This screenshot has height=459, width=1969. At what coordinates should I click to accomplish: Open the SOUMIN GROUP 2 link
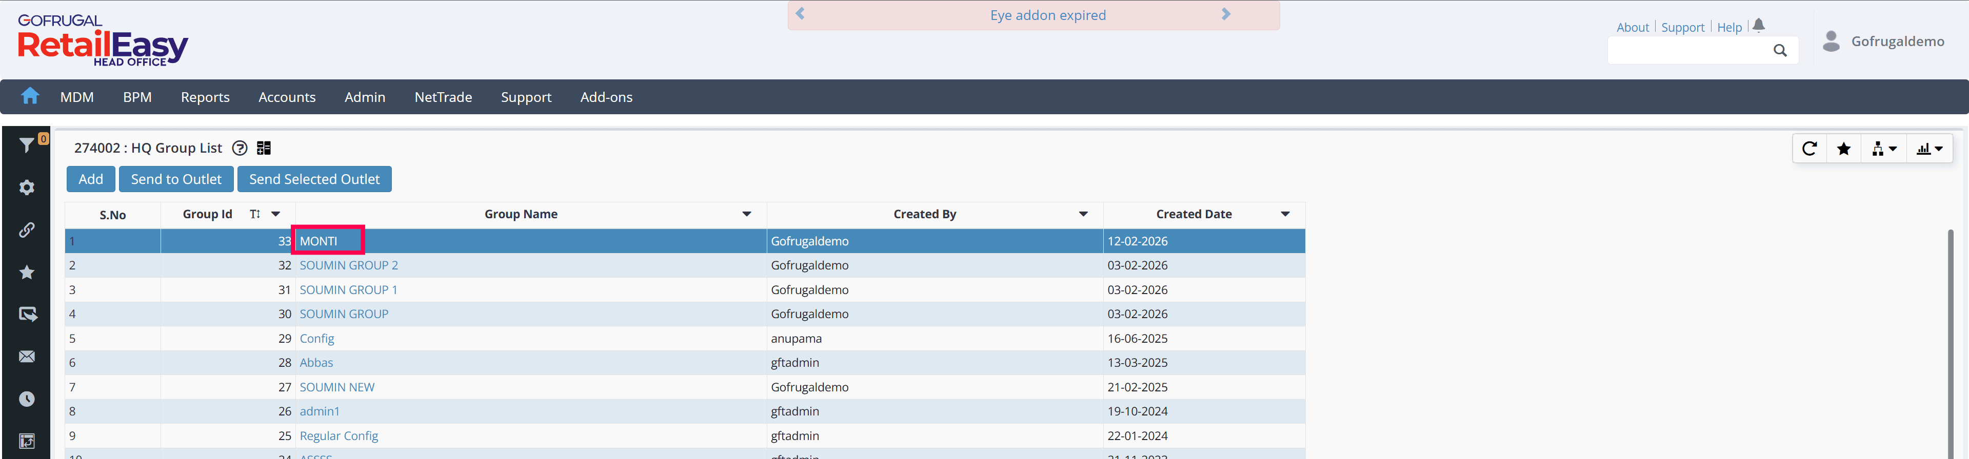coord(349,266)
